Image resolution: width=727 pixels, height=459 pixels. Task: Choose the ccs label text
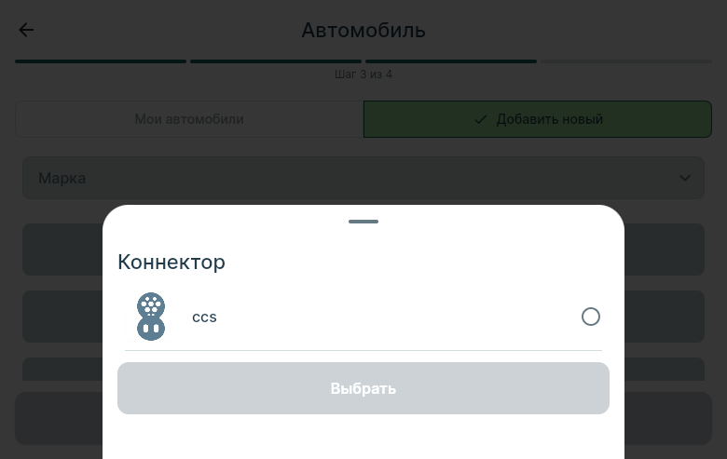204,317
